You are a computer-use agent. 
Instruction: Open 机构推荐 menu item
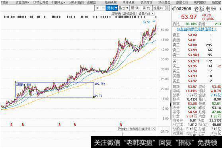pyautogui.click(x=200, y=2)
